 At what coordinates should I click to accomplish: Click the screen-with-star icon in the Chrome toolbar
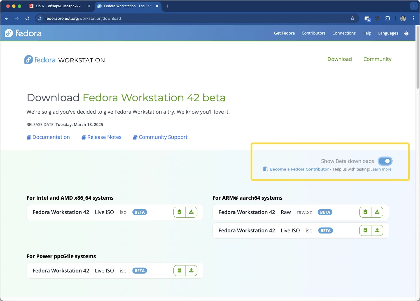[367, 18]
